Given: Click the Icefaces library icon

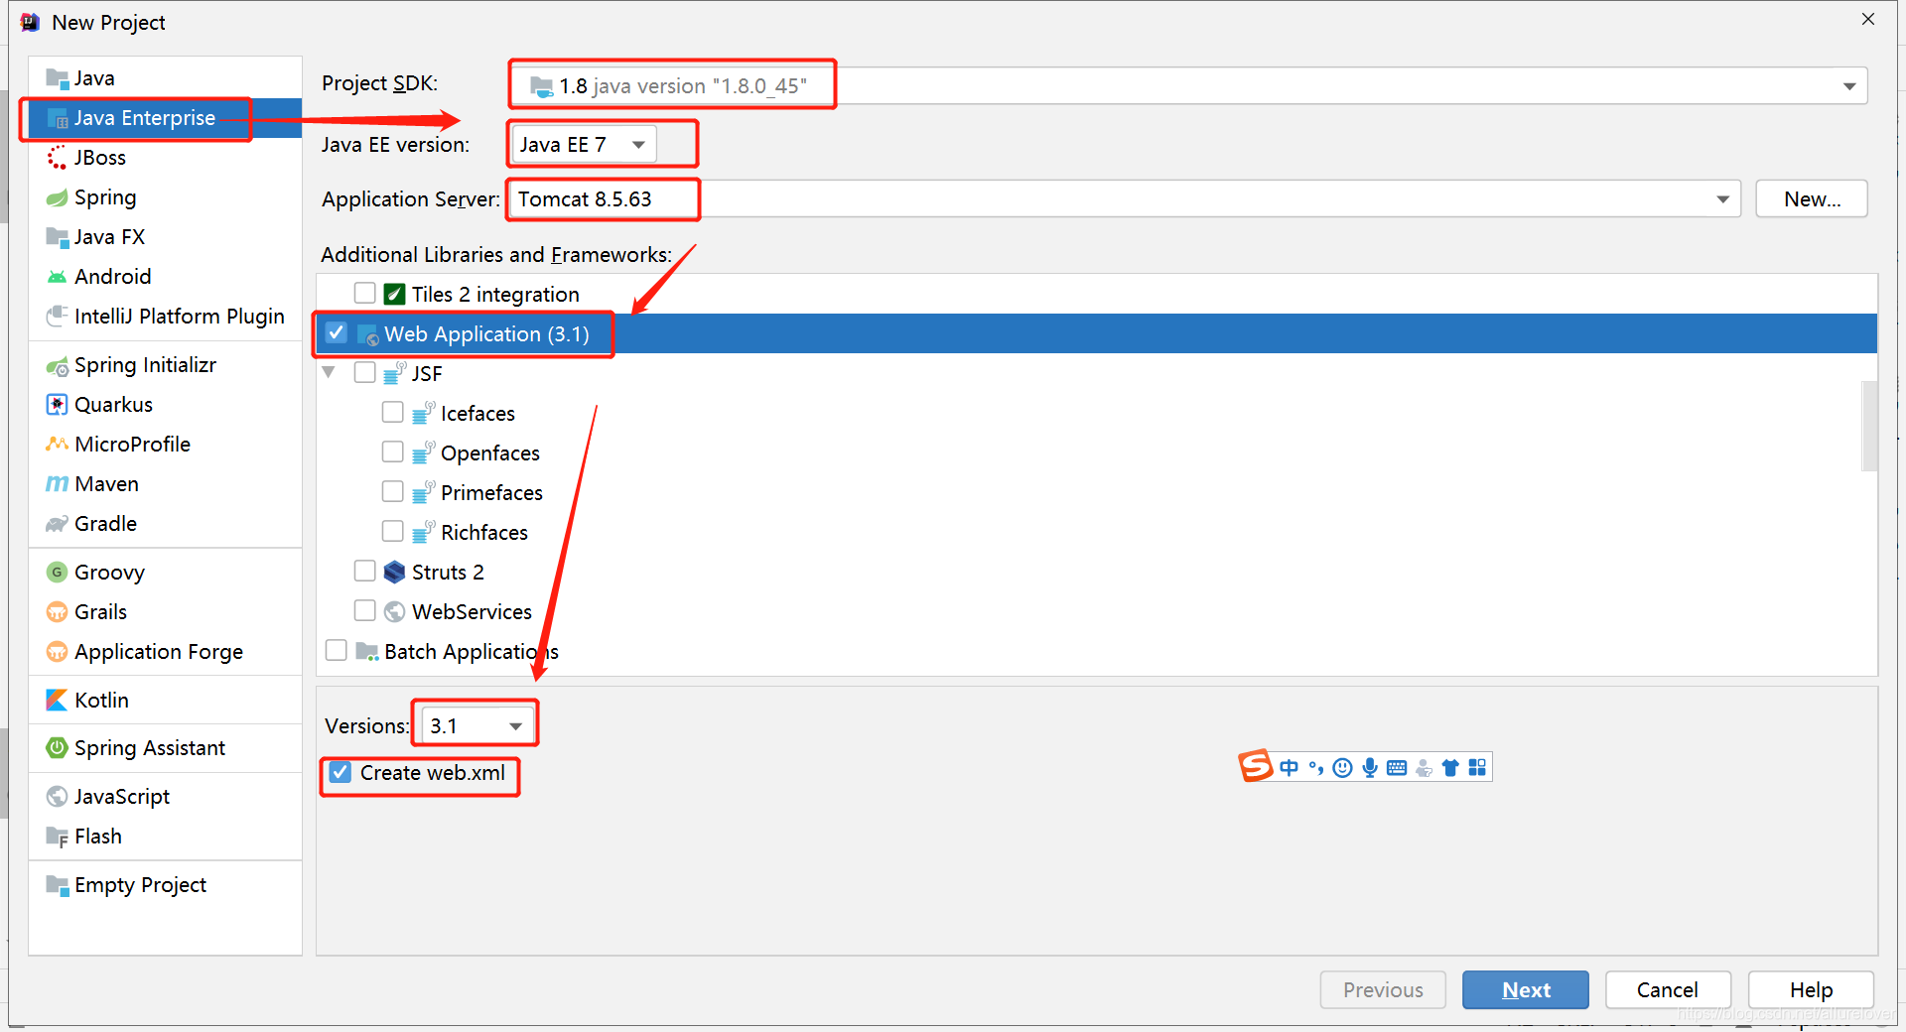Looking at the screenshot, I should (x=423, y=413).
